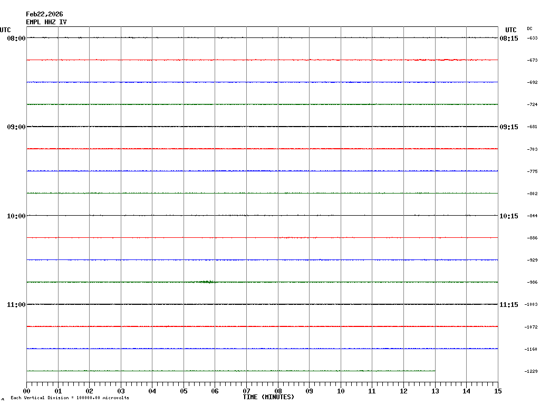Select the -1229 DC offset value
Image resolution: width=540 pixels, height=405 pixels.
[531, 371]
